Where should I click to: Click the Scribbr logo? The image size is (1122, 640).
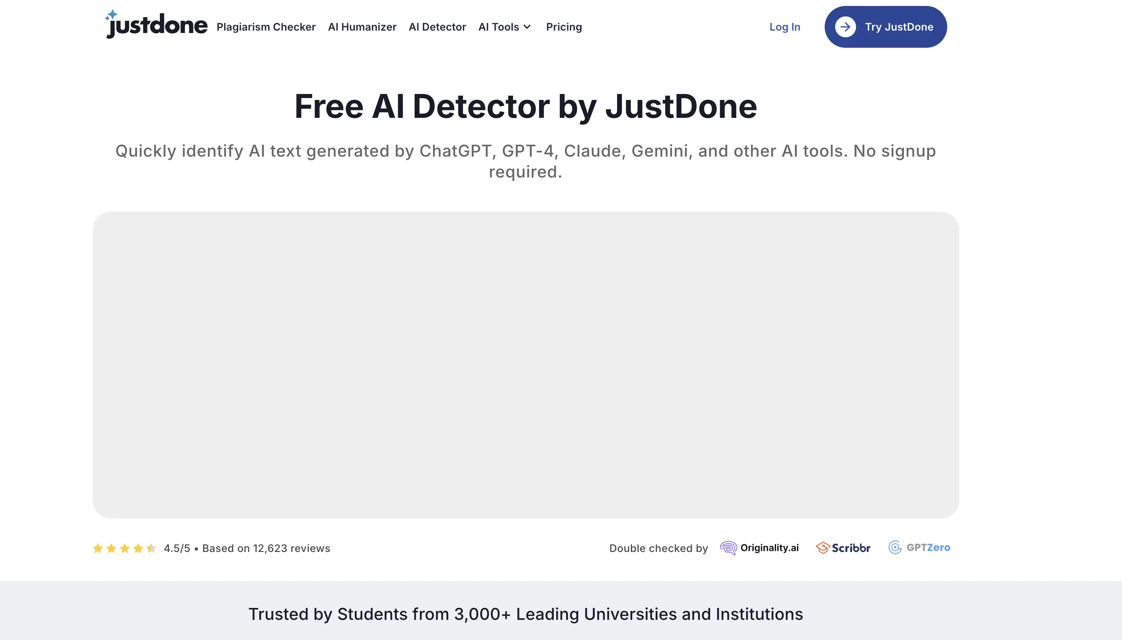[x=843, y=548]
